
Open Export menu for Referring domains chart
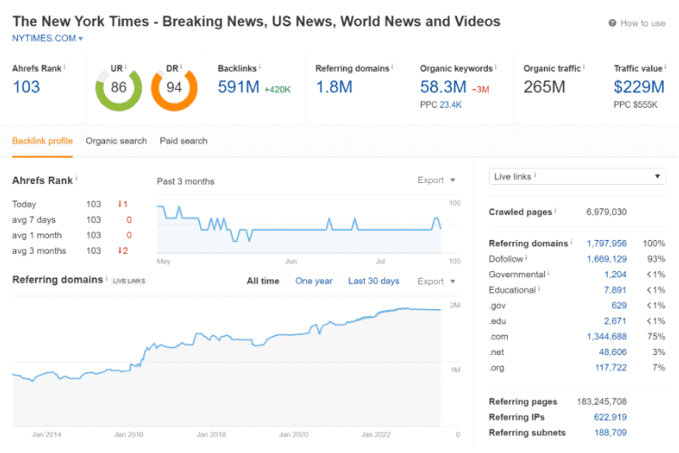[436, 282]
